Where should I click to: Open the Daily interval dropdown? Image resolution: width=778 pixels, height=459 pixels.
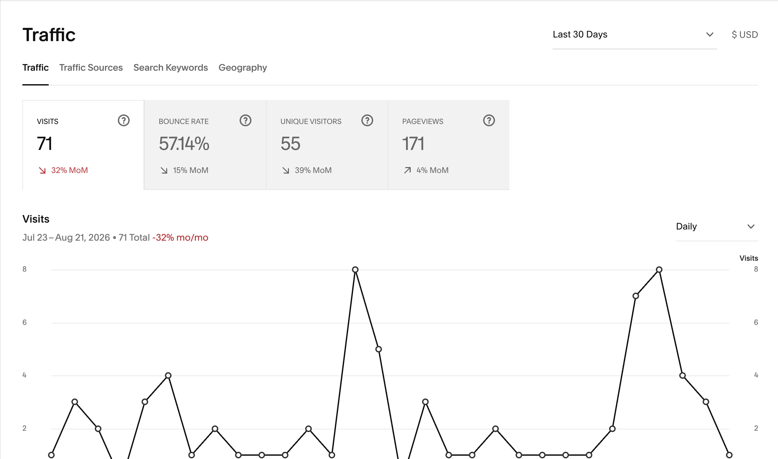717,227
